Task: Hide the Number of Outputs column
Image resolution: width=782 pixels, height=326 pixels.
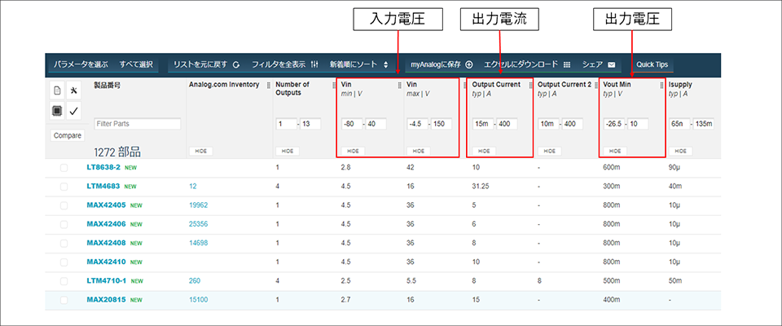Action: (287, 152)
